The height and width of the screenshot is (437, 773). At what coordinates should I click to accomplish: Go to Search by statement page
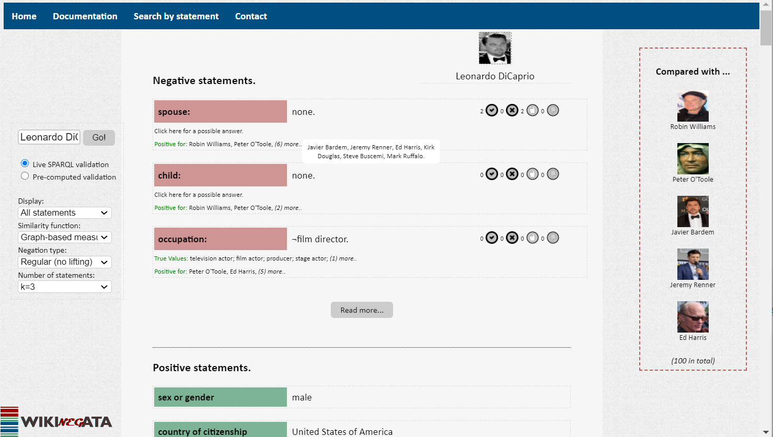(176, 16)
